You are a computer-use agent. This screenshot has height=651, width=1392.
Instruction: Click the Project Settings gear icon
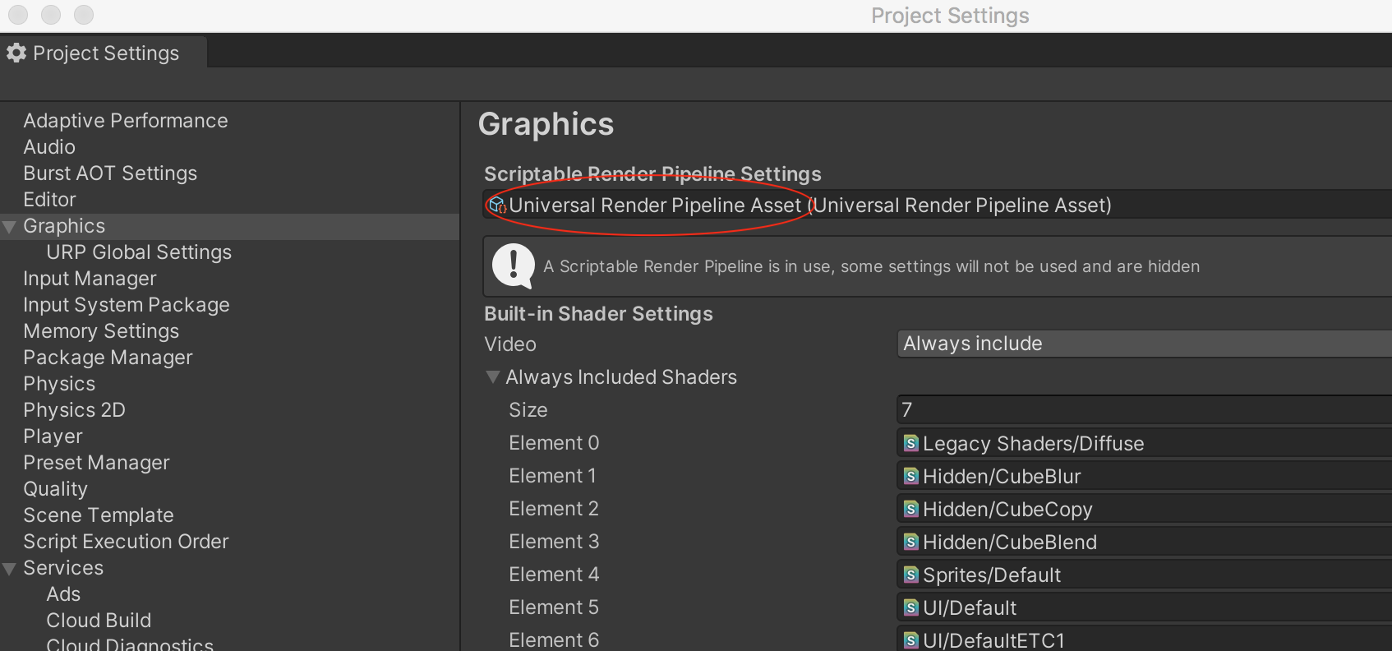click(x=16, y=53)
